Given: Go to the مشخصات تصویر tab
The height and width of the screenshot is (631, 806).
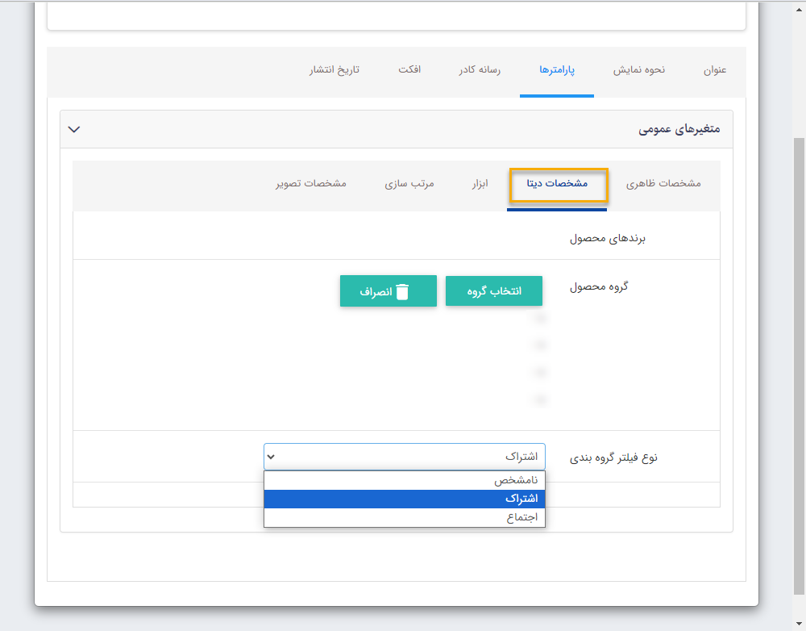Looking at the screenshot, I should tap(310, 183).
